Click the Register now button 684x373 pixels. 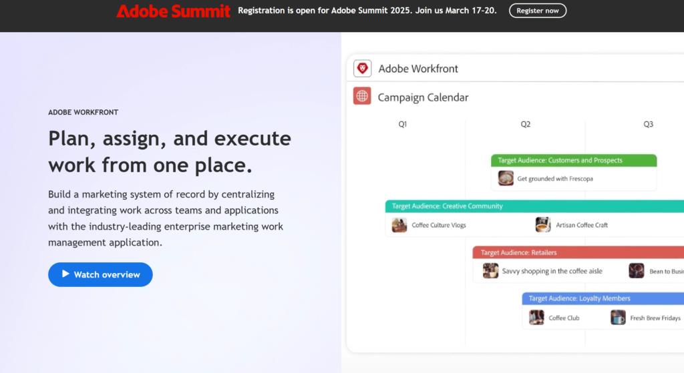(538, 11)
